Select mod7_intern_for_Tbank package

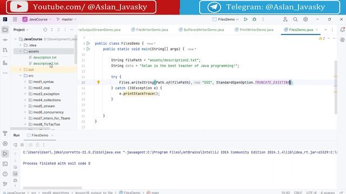[52, 118]
